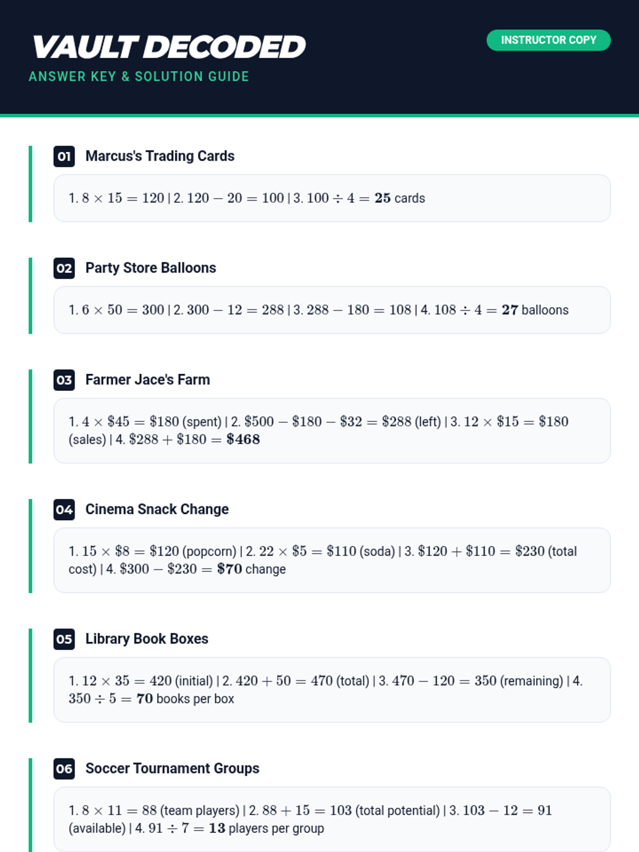Click the VAULT DECODED title
The height and width of the screenshot is (852, 639).
tap(169, 47)
